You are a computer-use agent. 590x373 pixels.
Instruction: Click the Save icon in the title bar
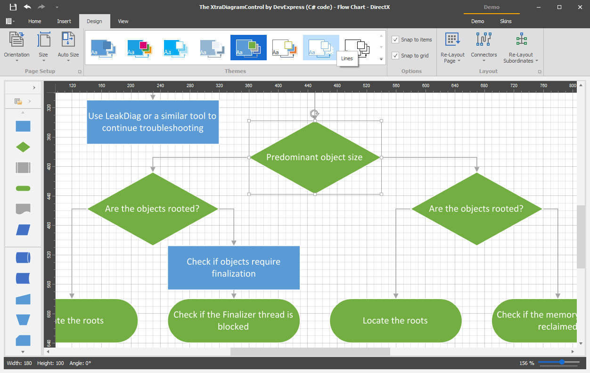(x=13, y=7)
